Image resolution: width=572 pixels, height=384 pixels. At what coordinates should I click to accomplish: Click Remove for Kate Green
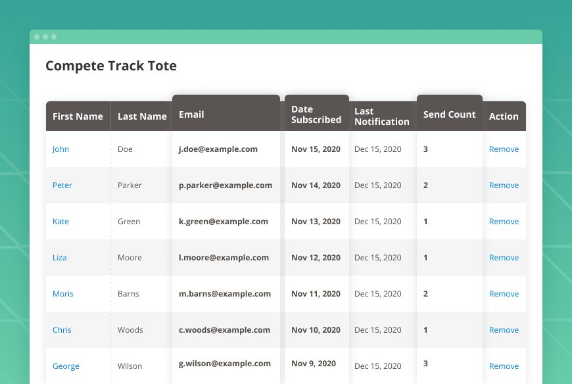coord(504,222)
